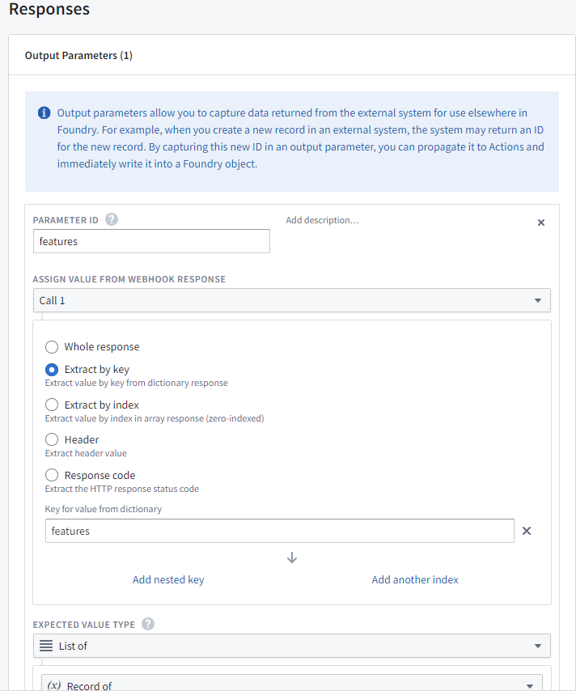Click the down arrow below key field
This screenshot has width=576, height=691.
[292, 557]
